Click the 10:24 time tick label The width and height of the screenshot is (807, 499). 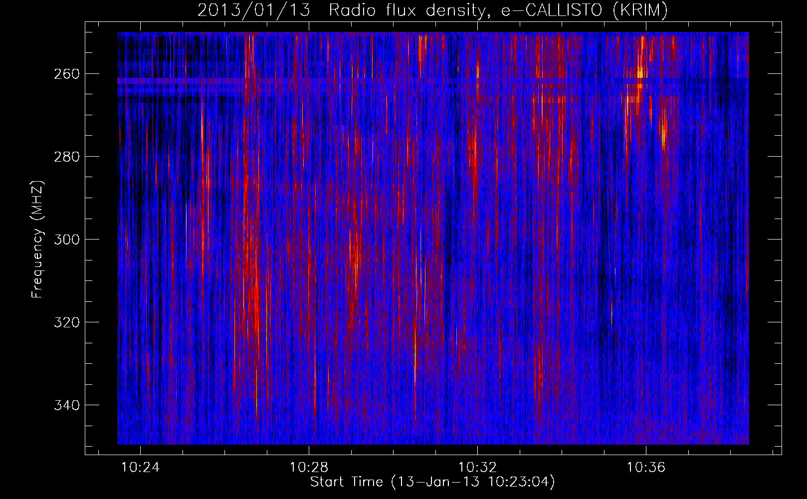point(141,468)
